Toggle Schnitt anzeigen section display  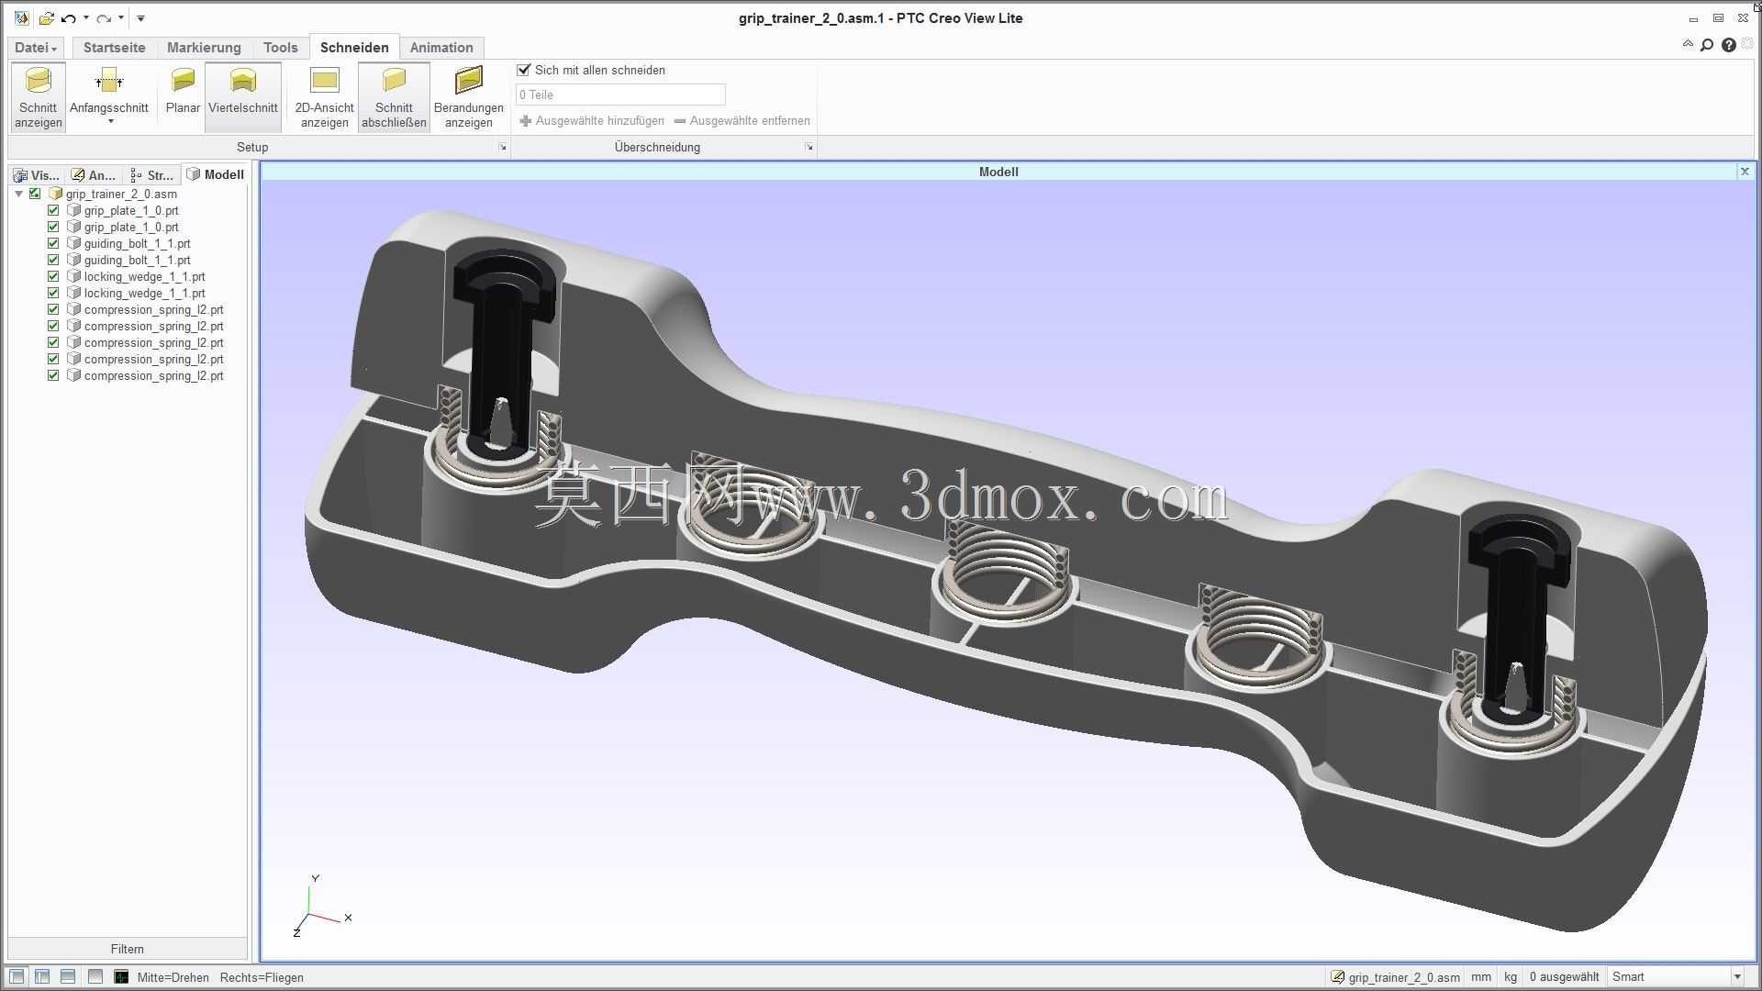pos(39,97)
